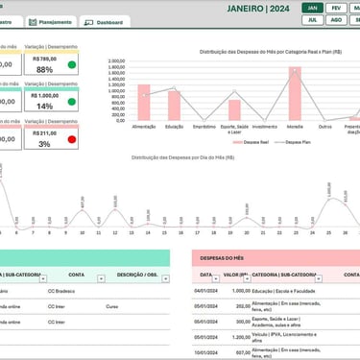Click the Dashboard tab presentation icon
This screenshot has width=360, height=360.
click(88, 23)
